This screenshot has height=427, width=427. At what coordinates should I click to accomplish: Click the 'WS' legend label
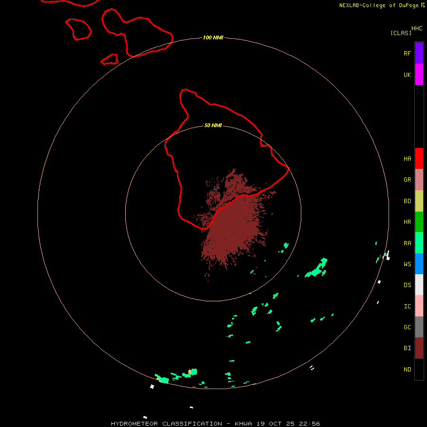pyautogui.click(x=407, y=264)
